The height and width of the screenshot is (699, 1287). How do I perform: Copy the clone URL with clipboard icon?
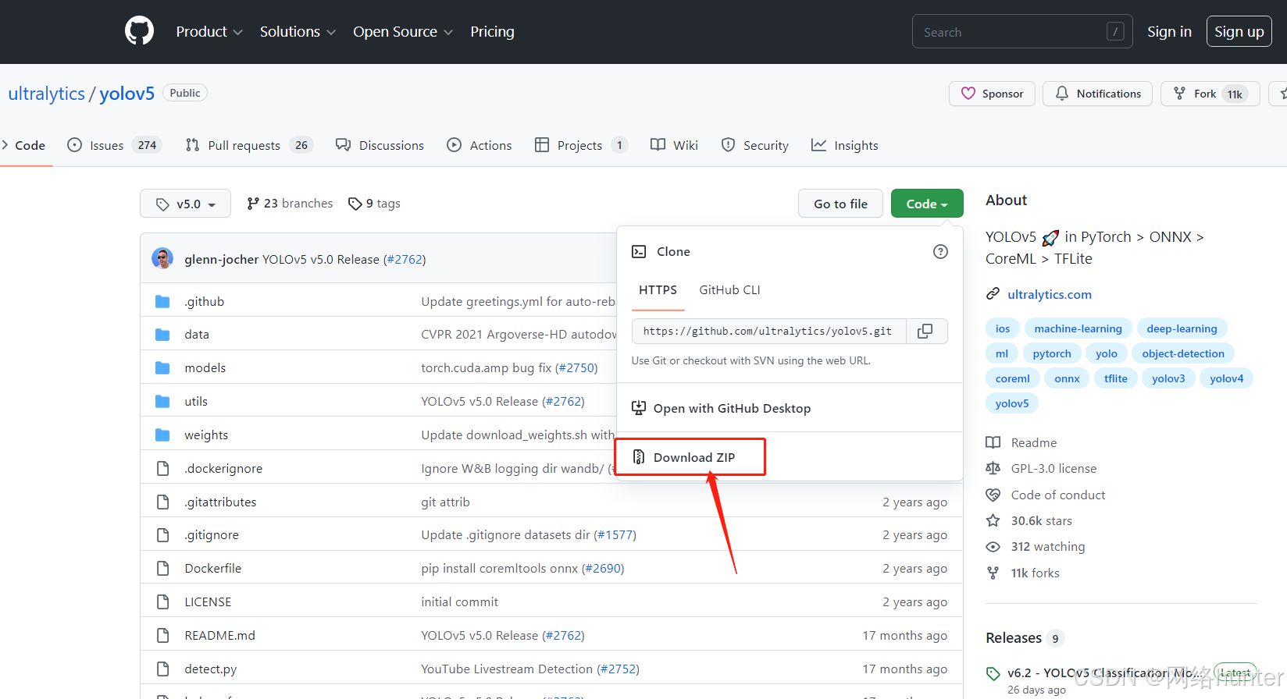[926, 331]
